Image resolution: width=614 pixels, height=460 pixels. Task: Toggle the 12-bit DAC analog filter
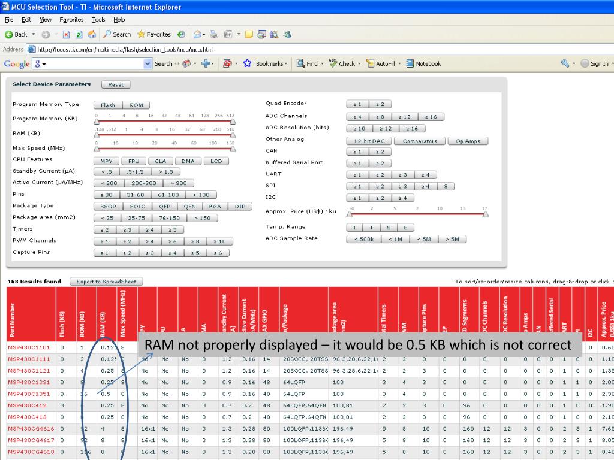(369, 141)
